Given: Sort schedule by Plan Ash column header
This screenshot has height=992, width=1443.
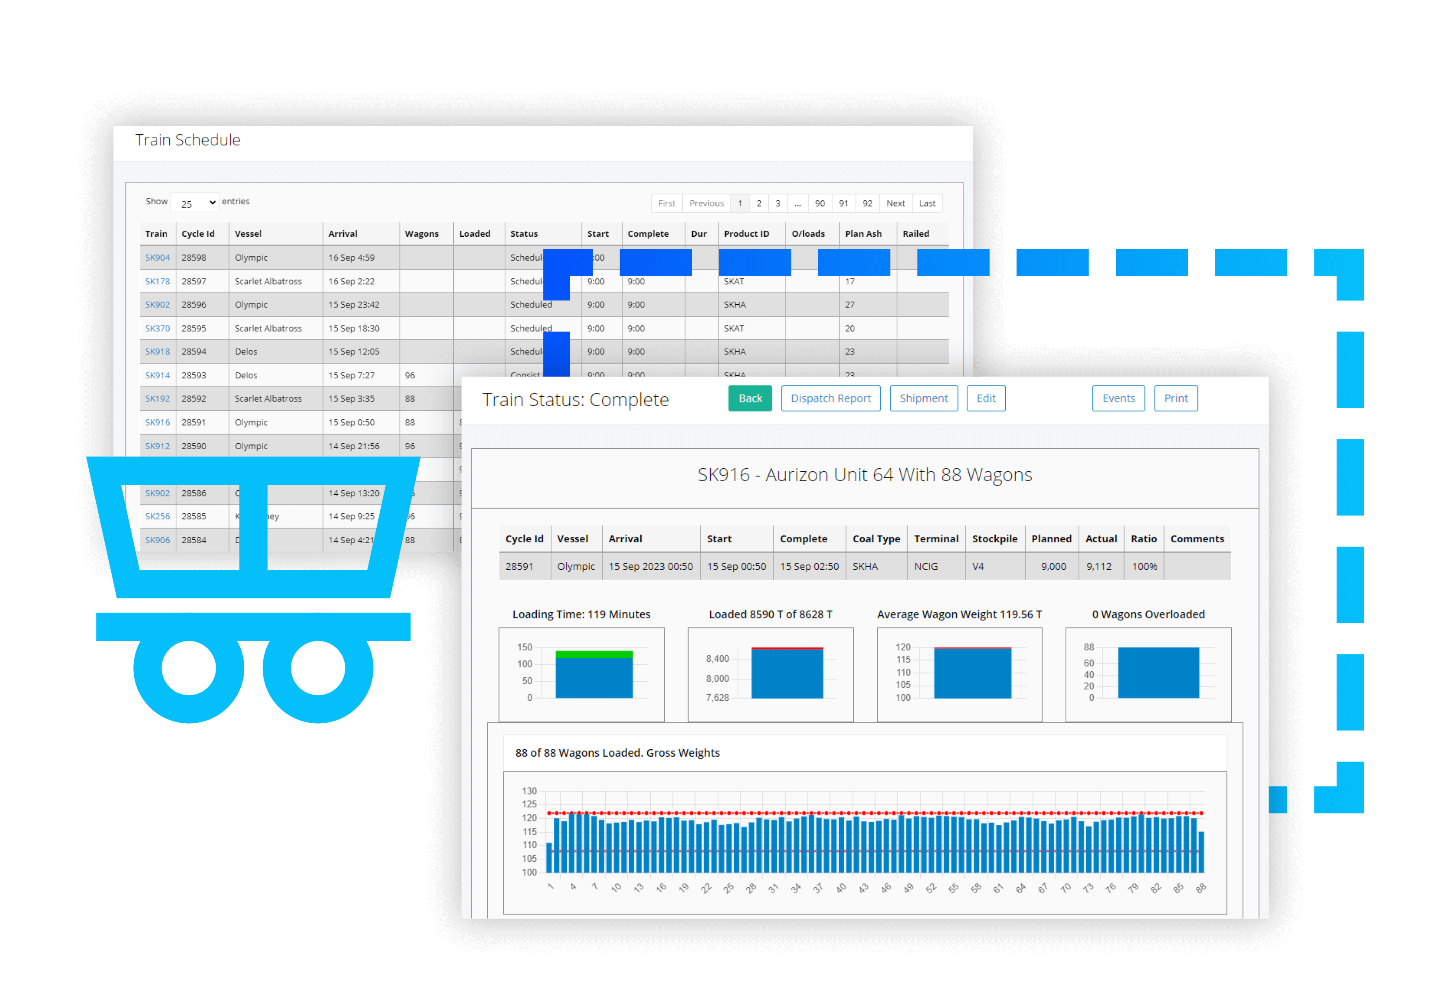Looking at the screenshot, I should point(867,234).
